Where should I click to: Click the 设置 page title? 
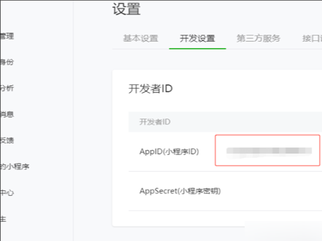[127, 9]
